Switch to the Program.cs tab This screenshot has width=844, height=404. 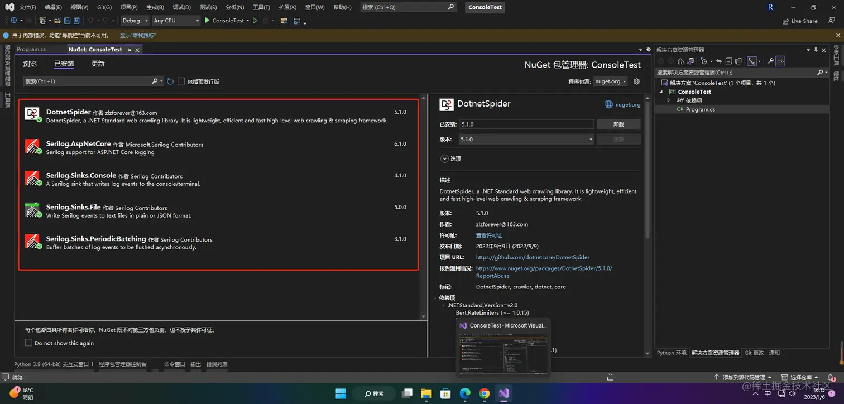(x=31, y=50)
